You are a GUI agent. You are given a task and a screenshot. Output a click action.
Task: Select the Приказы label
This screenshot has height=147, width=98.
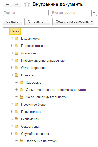(x=27, y=75)
